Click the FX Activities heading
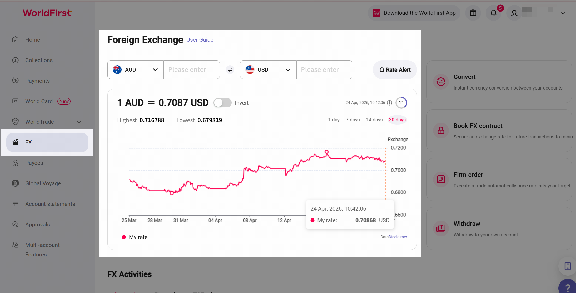 tap(130, 274)
